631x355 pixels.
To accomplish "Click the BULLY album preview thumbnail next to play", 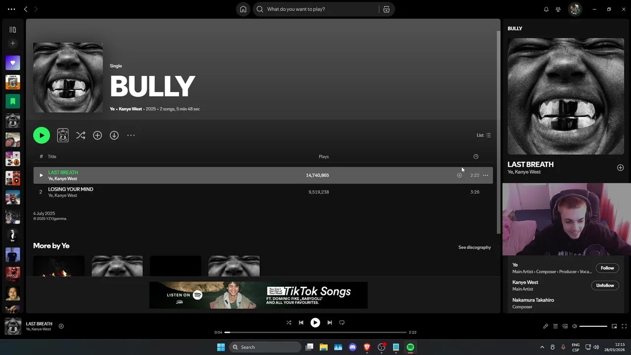I will 63,135.
